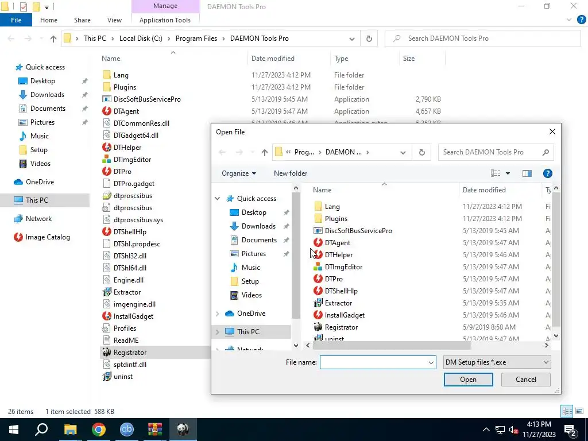588x441 pixels.
Task: Expand the Explorer ribbon chevron
Action: pyautogui.click(x=569, y=20)
